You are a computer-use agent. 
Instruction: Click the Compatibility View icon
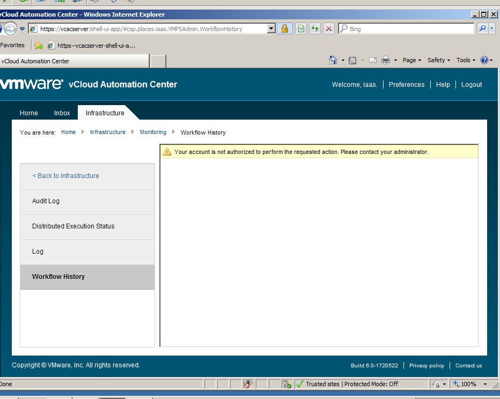tap(301, 28)
